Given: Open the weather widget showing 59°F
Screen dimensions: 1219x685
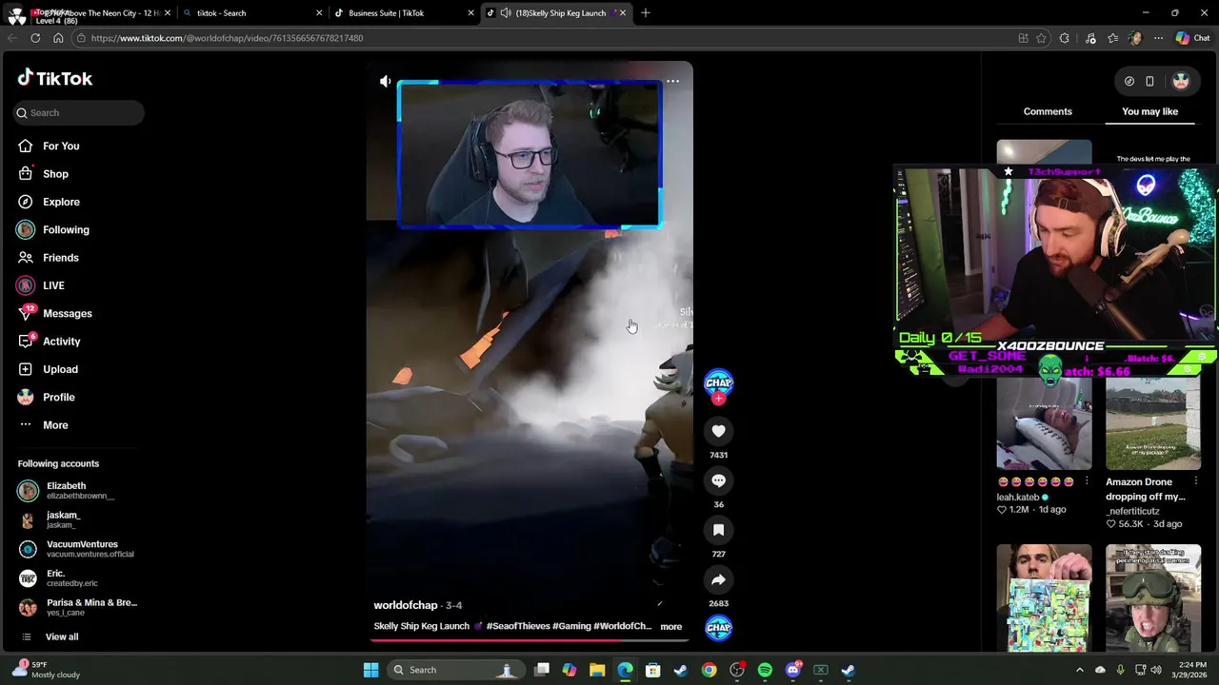Looking at the screenshot, I should (x=48, y=670).
